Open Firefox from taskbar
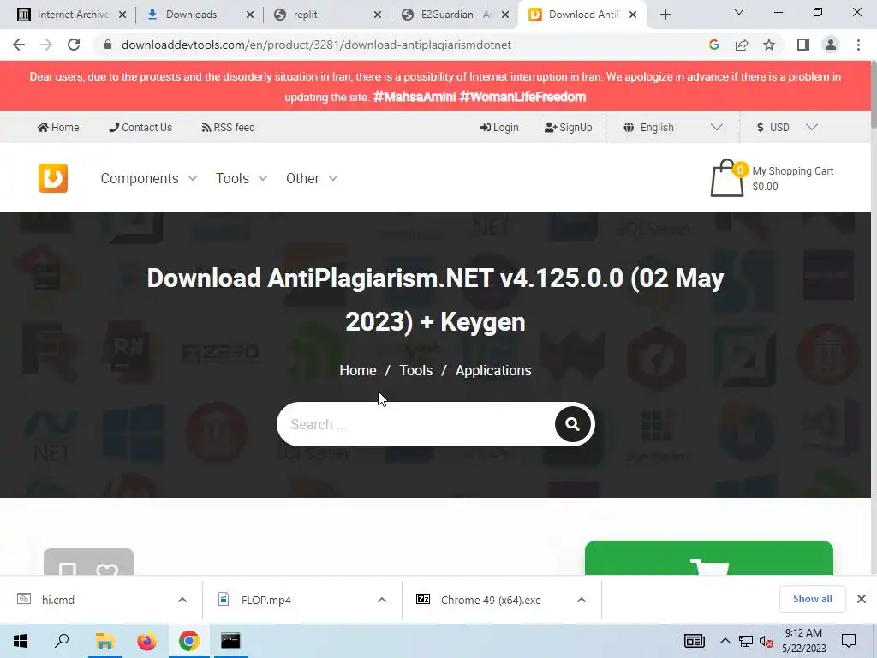Viewport: 877px width, 658px height. 147,641
